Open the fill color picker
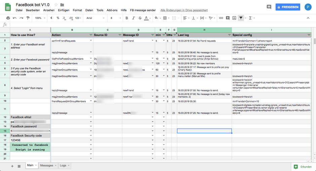This screenshot has height=171, width=316. click(x=156, y=18)
